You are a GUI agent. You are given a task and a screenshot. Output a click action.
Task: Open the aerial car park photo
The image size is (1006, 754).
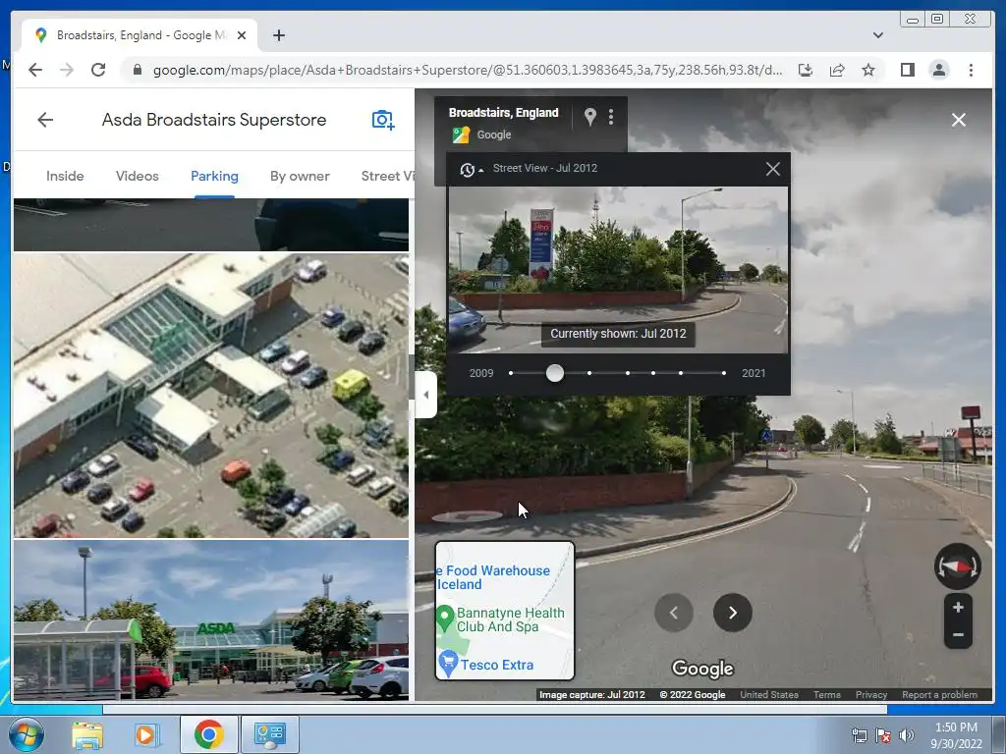pyautogui.click(x=211, y=395)
